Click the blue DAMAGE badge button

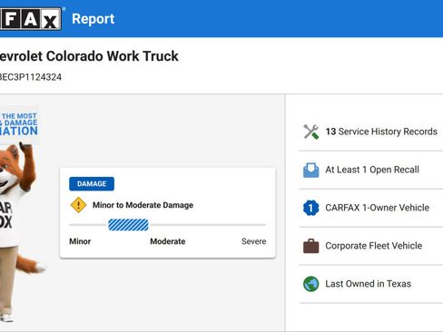tap(92, 184)
